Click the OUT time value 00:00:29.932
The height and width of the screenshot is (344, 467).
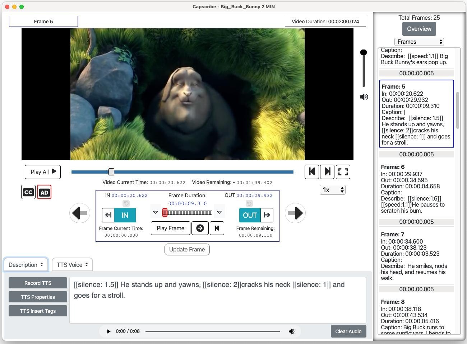pos(254,195)
